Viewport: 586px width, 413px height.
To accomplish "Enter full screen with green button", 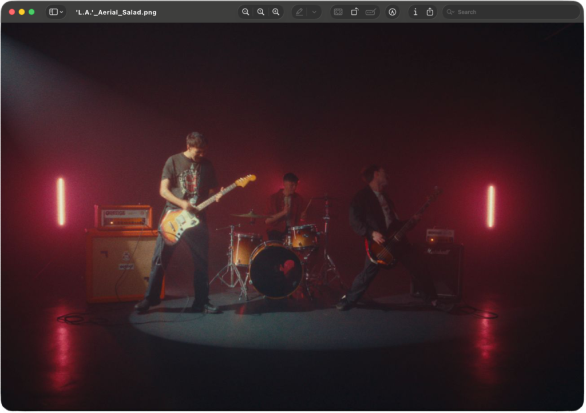I will [x=31, y=12].
